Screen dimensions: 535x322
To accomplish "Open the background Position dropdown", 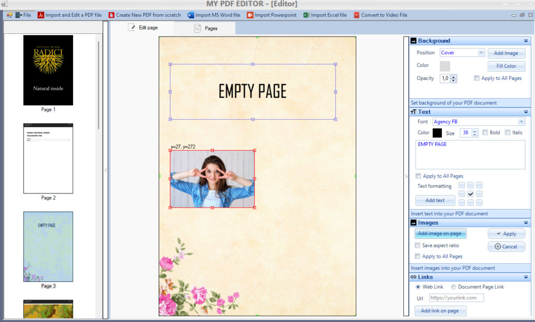I will point(481,53).
